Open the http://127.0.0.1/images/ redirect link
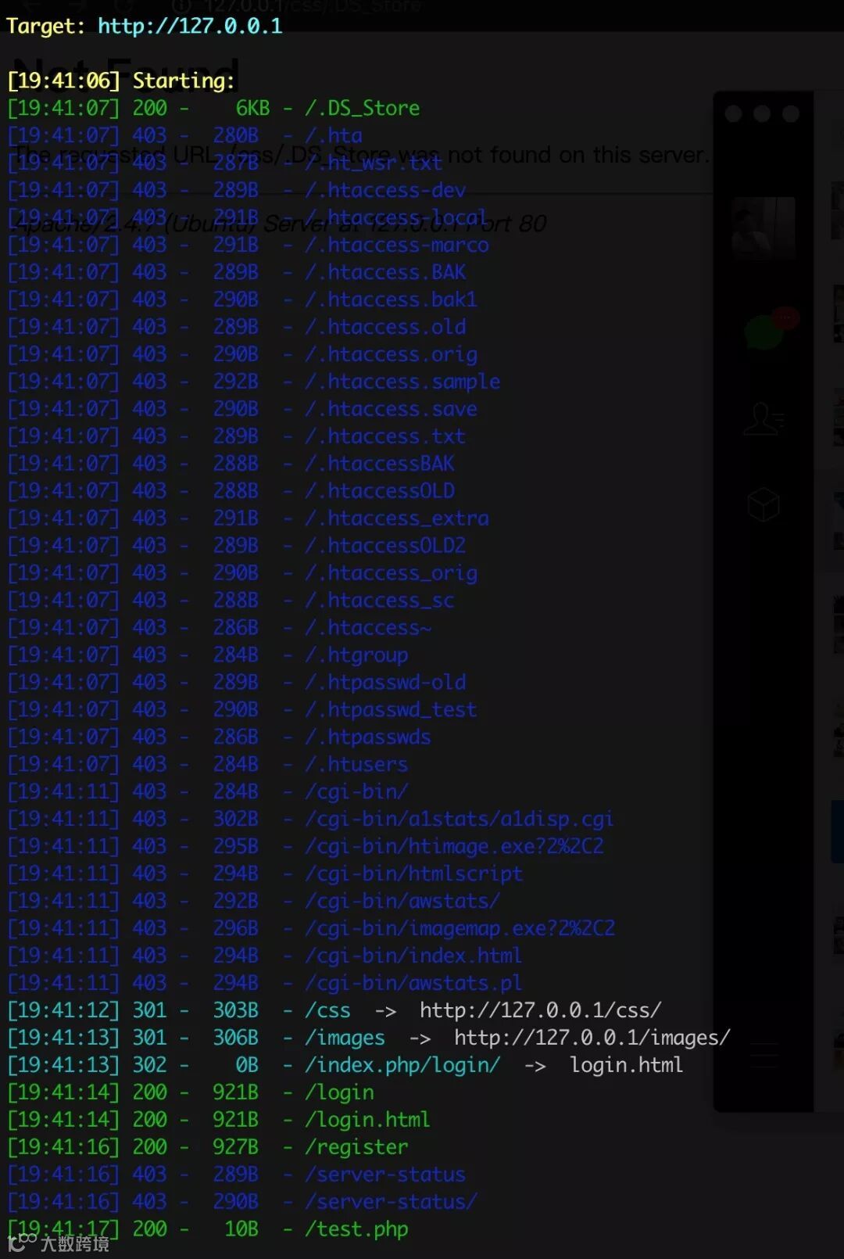 592,1038
